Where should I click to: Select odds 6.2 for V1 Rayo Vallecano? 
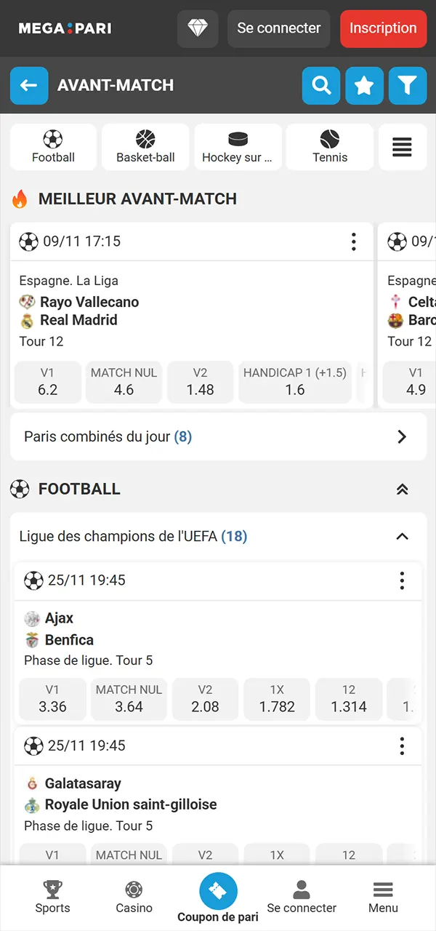pyautogui.click(x=47, y=382)
